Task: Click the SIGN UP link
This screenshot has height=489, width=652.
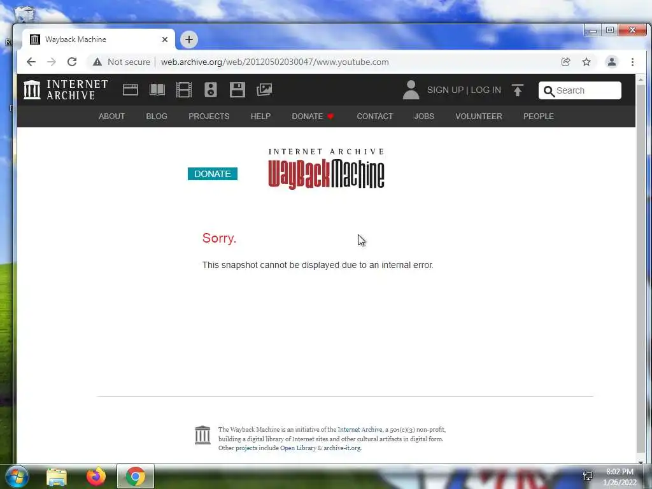Action: [x=445, y=90]
